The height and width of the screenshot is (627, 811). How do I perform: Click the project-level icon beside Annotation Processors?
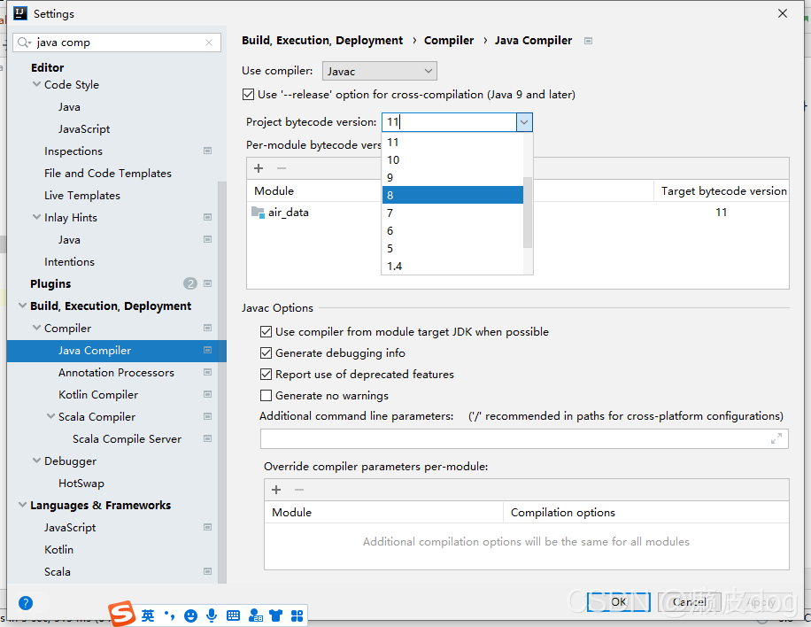click(x=207, y=373)
